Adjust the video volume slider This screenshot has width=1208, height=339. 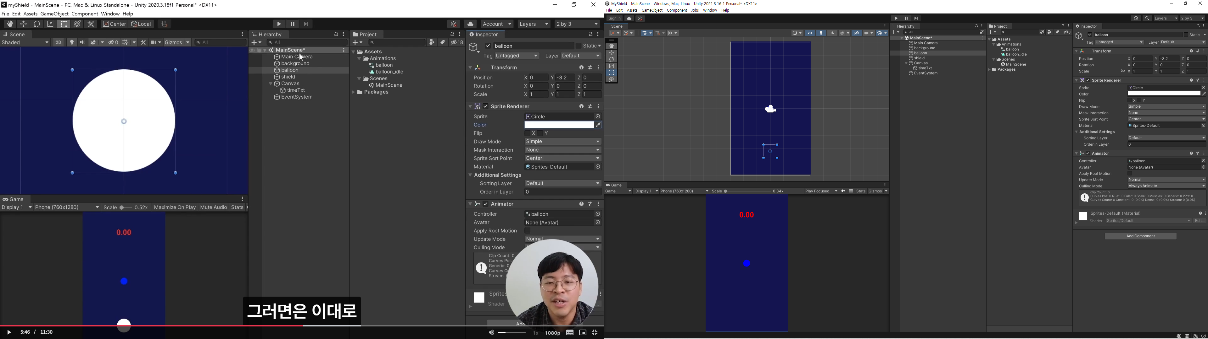click(x=512, y=333)
